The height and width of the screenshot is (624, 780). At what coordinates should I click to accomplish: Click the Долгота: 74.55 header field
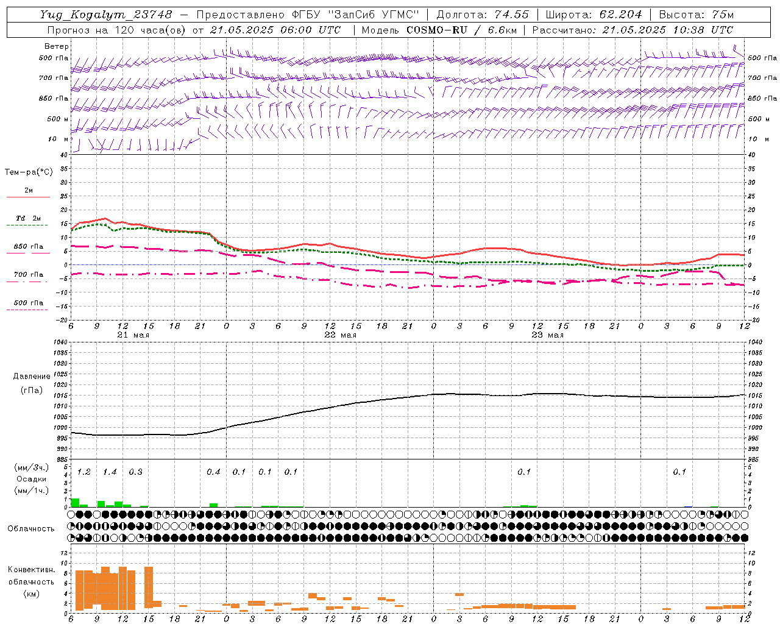tap(483, 15)
